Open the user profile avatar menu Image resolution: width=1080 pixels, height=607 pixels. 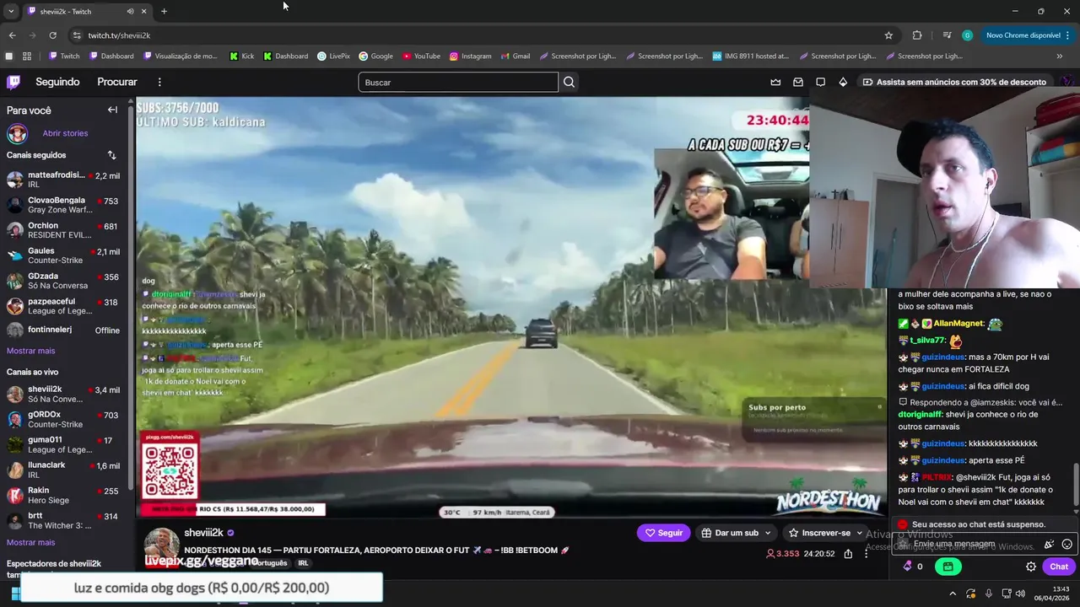pyautogui.click(x=1067, y=82)
